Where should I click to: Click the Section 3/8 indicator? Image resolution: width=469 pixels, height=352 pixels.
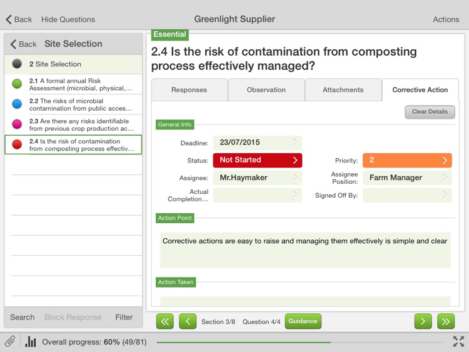218,321
